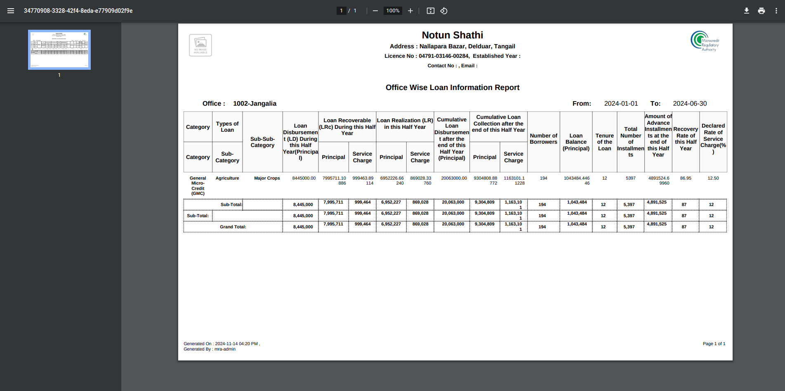This screenshot has width=785, height=391.
Task: Click the office name '1002-Jangalia'
Action: [255, 104]
